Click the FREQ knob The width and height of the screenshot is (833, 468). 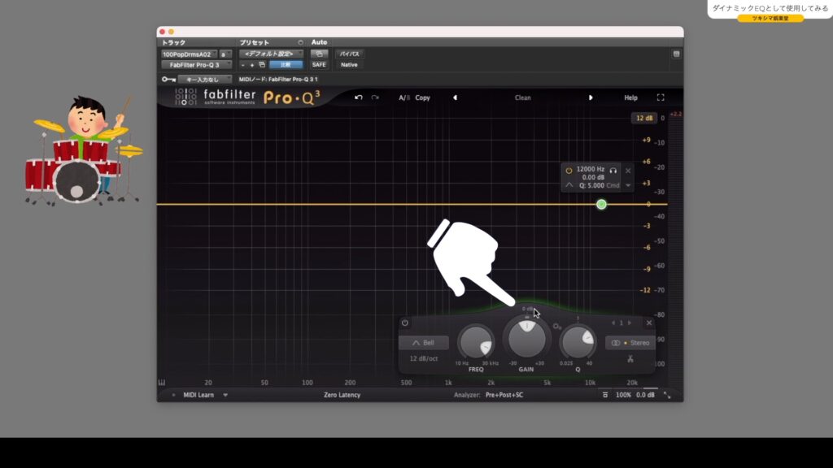[476, 342]
